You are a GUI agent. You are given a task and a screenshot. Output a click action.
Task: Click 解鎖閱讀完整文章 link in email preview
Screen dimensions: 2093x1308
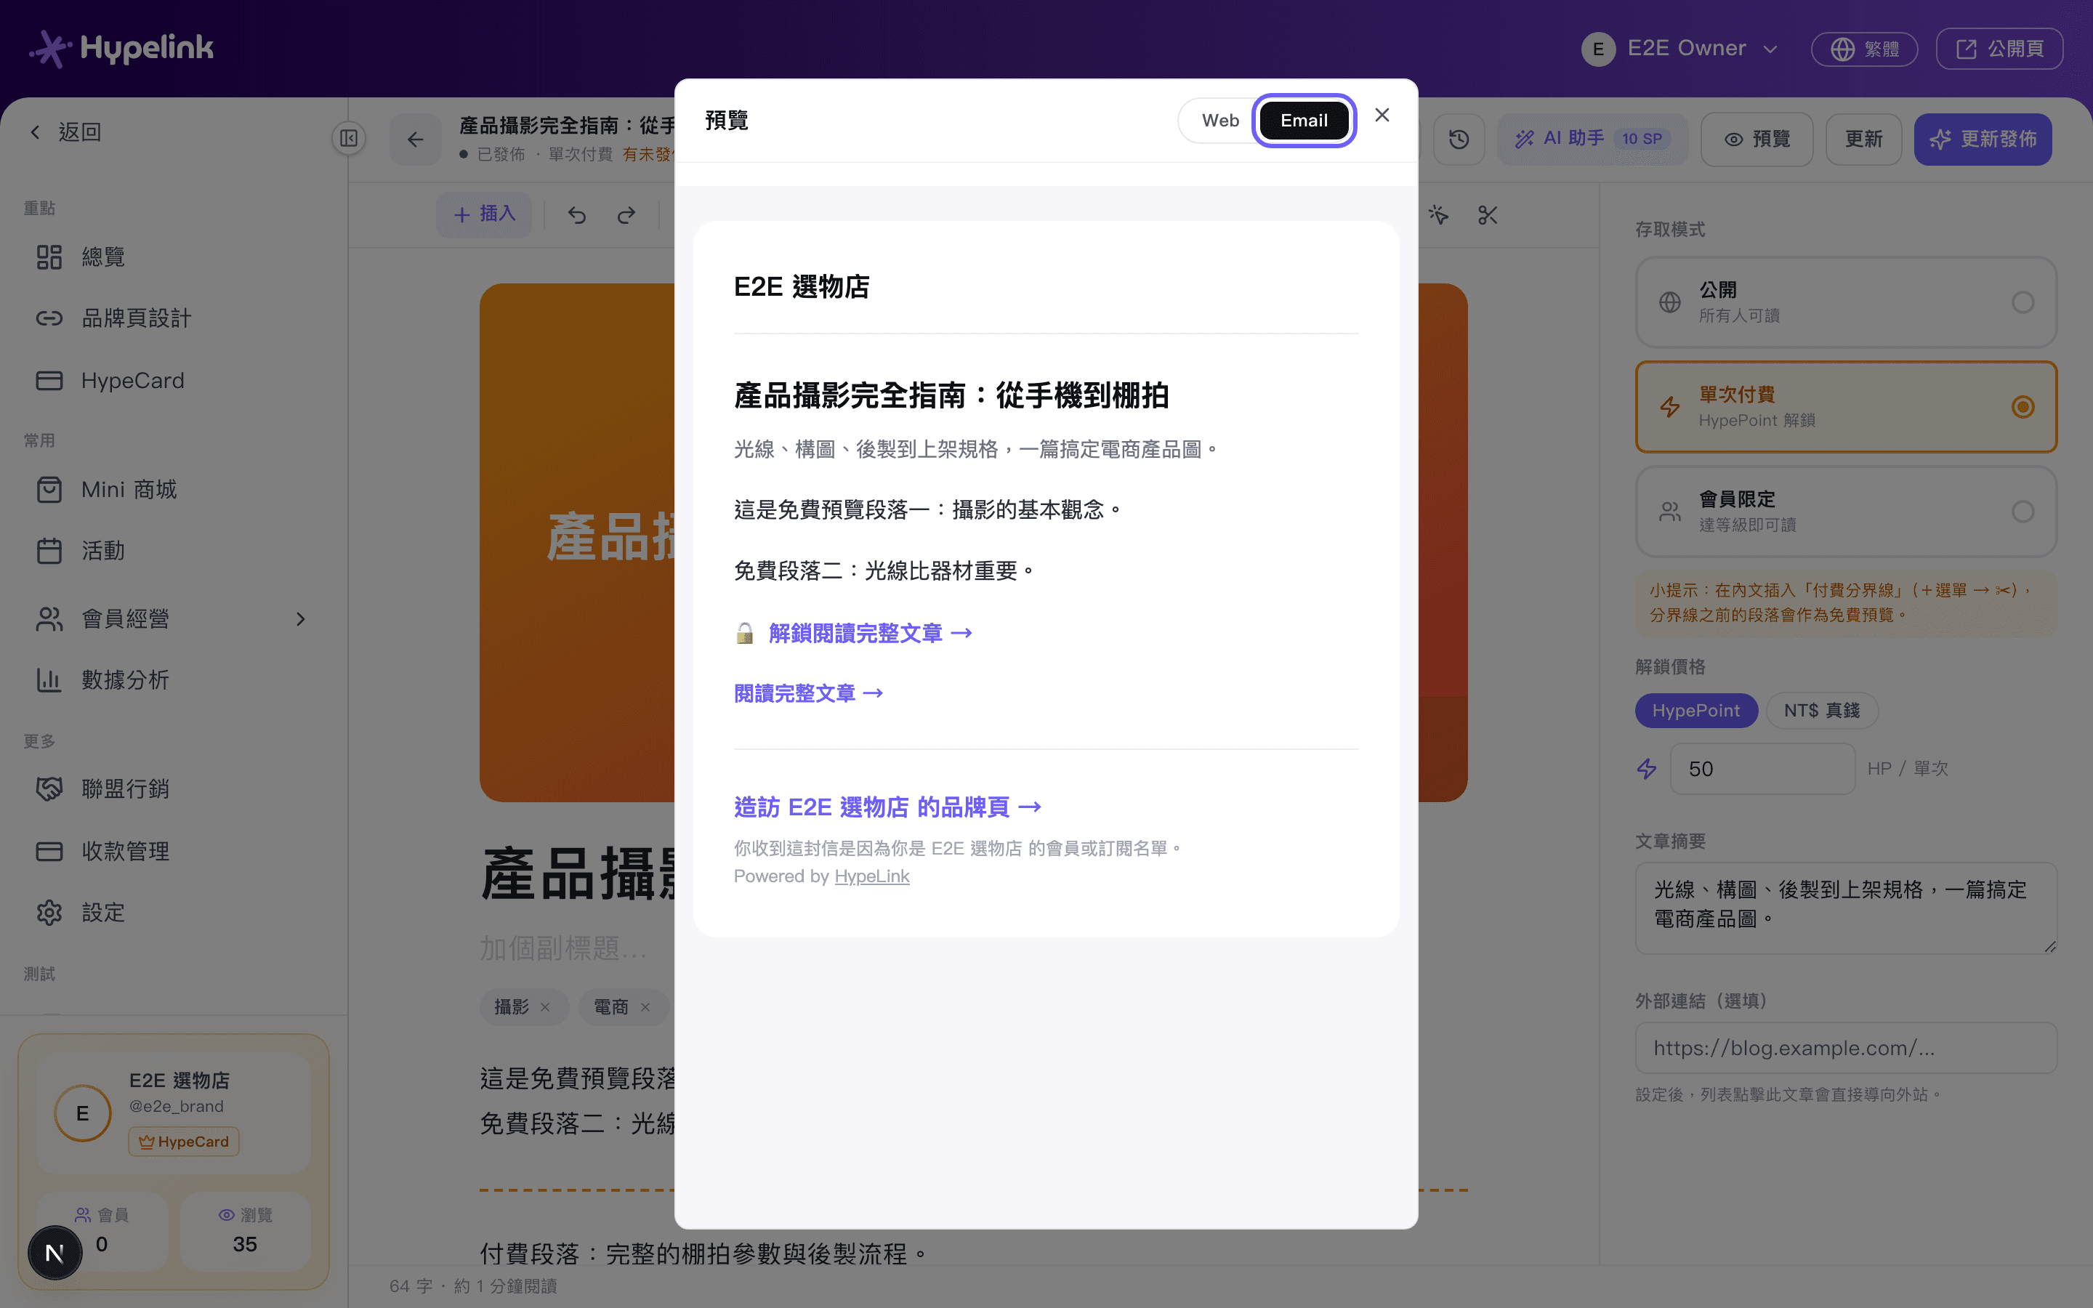click(x=870, y=633)
